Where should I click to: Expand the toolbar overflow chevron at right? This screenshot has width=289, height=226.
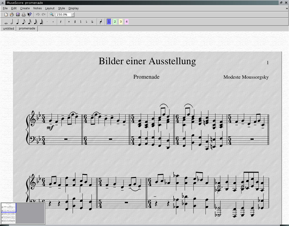(x=287, y=8)
